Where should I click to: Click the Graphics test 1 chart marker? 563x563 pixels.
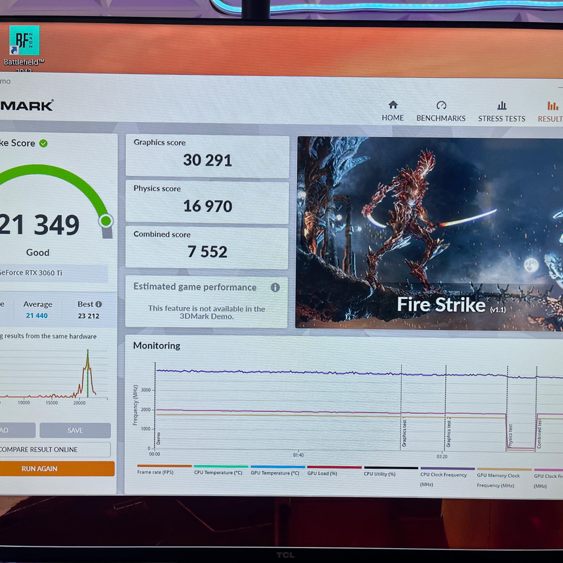pyautogui.click(x=404, y=433)
